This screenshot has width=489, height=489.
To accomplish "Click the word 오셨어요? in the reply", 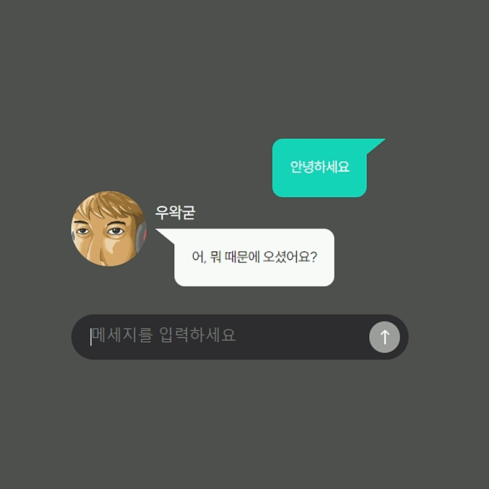I will (x=290, y=257).
